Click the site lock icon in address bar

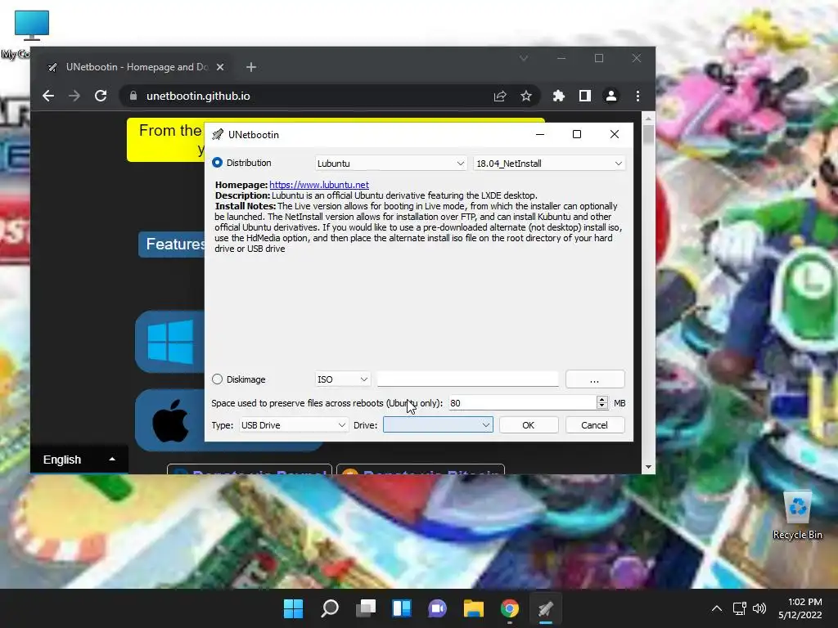(x=133, y=96)
